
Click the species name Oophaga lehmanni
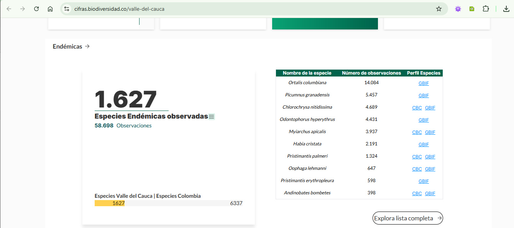(x=307, y=168)
